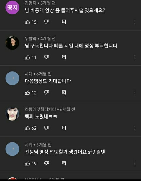Open three-dot menu on 두팔곽's comment
This screenshot has height=181, width=141.
135,57
